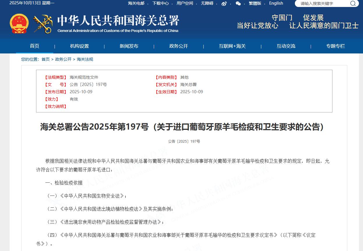Screen dimensions: 363x251
Task: Select the 首页 navigation tab
Action: pos(34,46)
